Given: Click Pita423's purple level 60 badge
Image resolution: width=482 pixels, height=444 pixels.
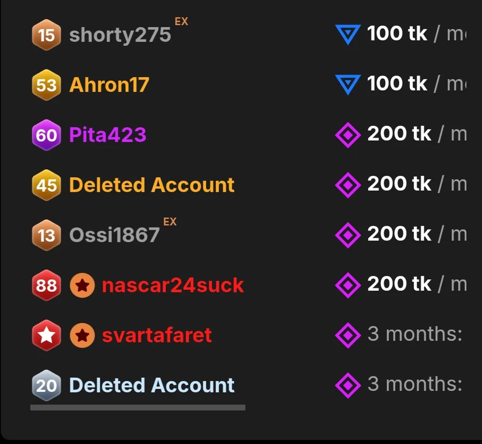Looking at the screenshot, I should [x=46, y=135].
